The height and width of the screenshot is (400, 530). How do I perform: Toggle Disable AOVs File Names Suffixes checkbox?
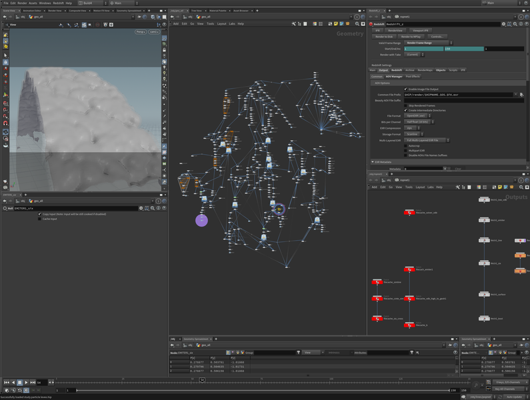405,155
